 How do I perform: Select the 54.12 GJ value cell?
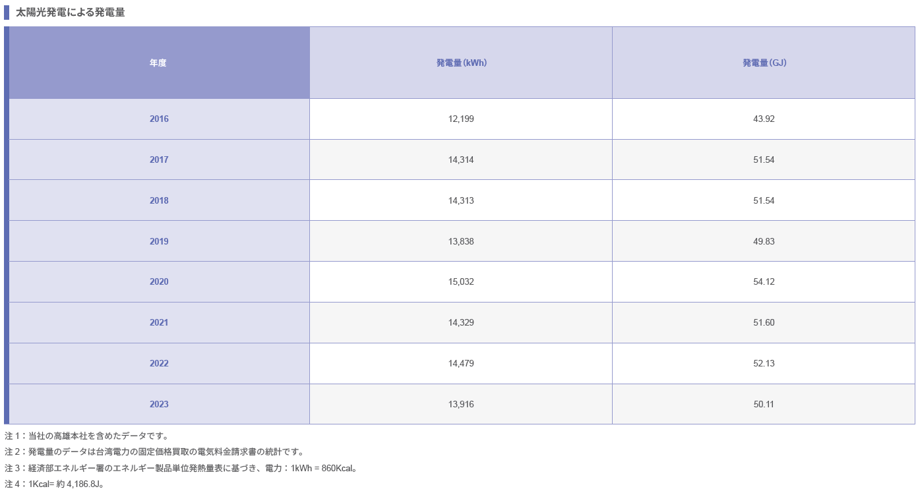coord(764,282)
